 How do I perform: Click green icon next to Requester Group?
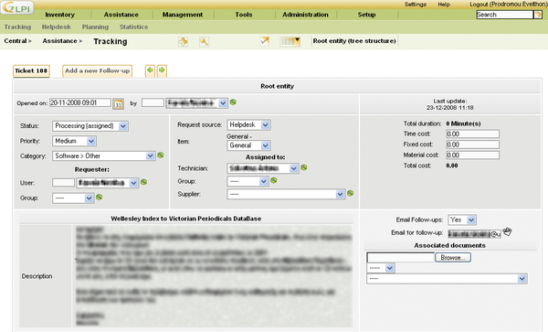click(x=100, y=198)
